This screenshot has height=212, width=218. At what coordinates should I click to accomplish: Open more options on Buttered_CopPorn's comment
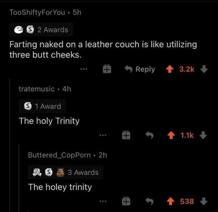104,201
